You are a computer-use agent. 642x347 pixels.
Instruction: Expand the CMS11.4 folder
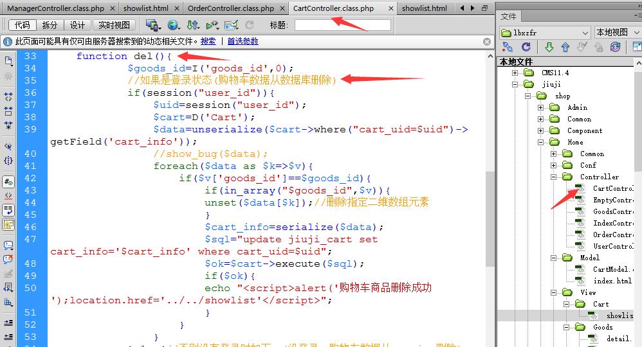(x=515, y=73)
